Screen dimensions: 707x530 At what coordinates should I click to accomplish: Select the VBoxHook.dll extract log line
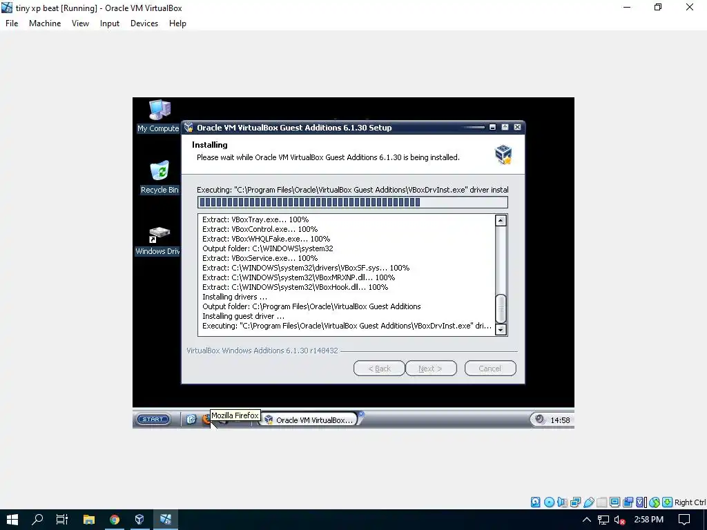point(295,287)
